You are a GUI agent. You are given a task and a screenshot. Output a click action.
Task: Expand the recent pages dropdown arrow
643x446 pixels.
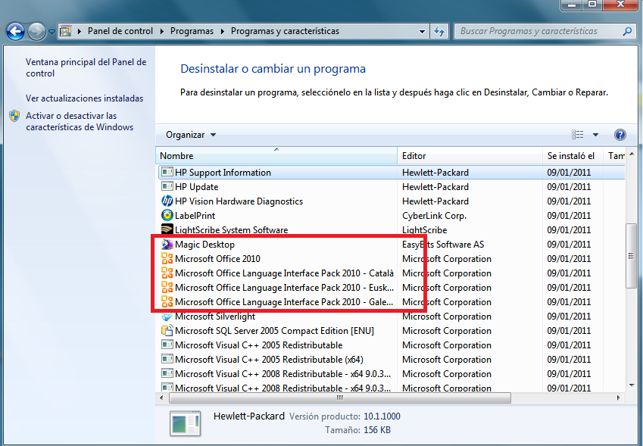(x=52, y=32)
